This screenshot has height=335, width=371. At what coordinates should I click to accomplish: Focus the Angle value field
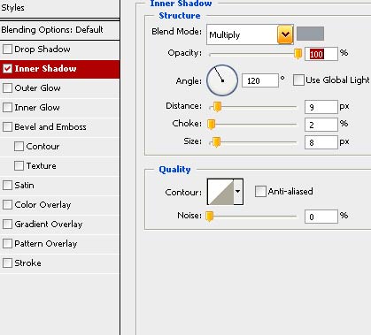(260, 80)
